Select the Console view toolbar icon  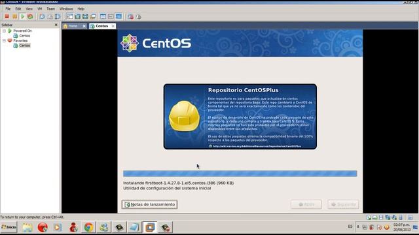click(118, 16)
